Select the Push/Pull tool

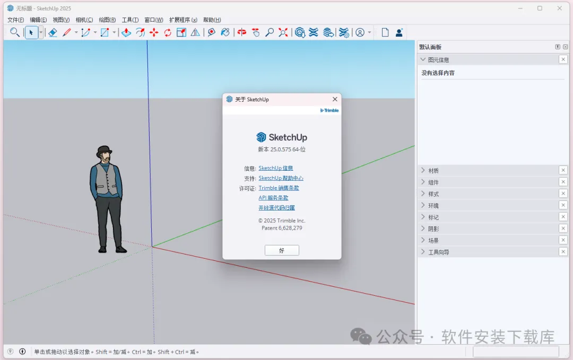126,32
